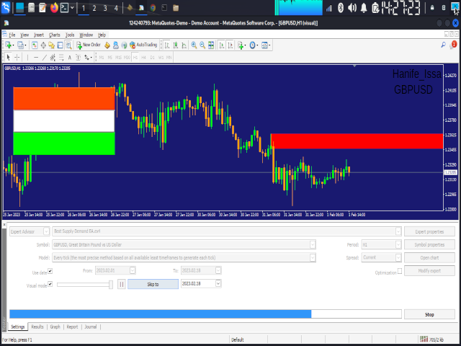Screen dimensions: 461x346
Task: Pause the visual test playback
Action: pos(122,284)
